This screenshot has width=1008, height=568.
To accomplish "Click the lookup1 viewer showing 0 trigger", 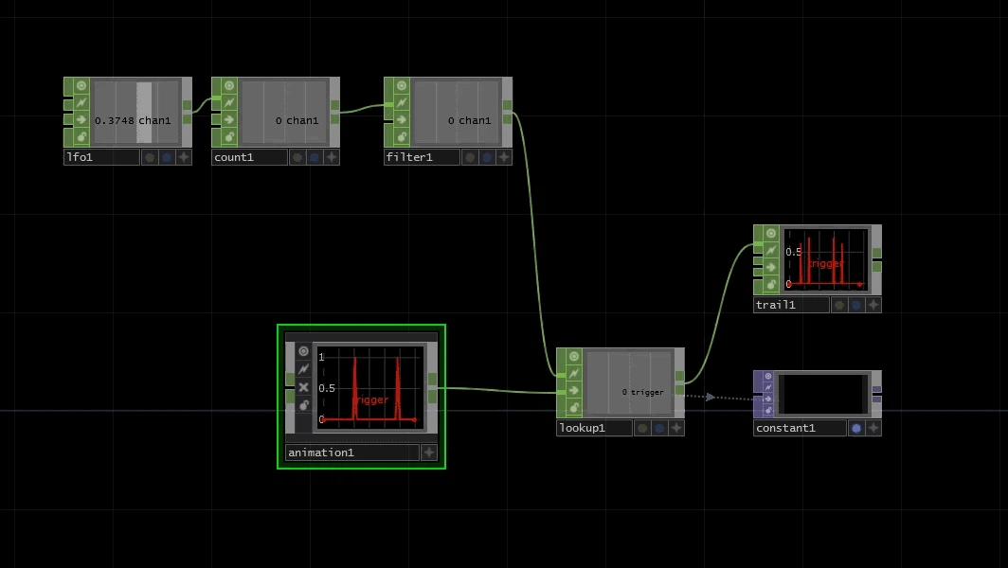I will tap(628, 383).
